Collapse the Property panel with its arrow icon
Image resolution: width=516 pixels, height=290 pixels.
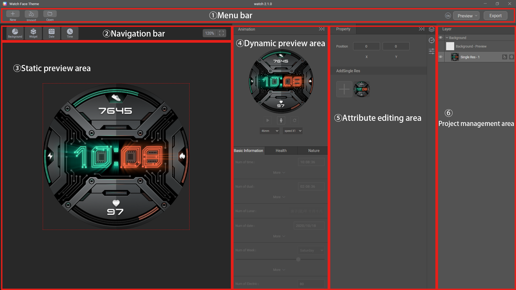(421, 29)
